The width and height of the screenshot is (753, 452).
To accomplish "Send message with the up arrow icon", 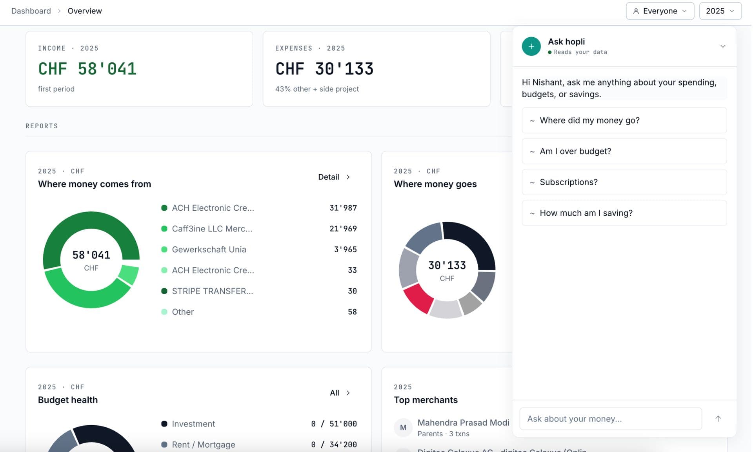I will pyautogui.click(x=718, y=419).
